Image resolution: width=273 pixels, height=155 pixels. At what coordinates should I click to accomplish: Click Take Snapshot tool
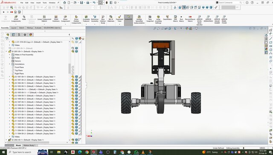pyautogui.click(x=150, y=19)
